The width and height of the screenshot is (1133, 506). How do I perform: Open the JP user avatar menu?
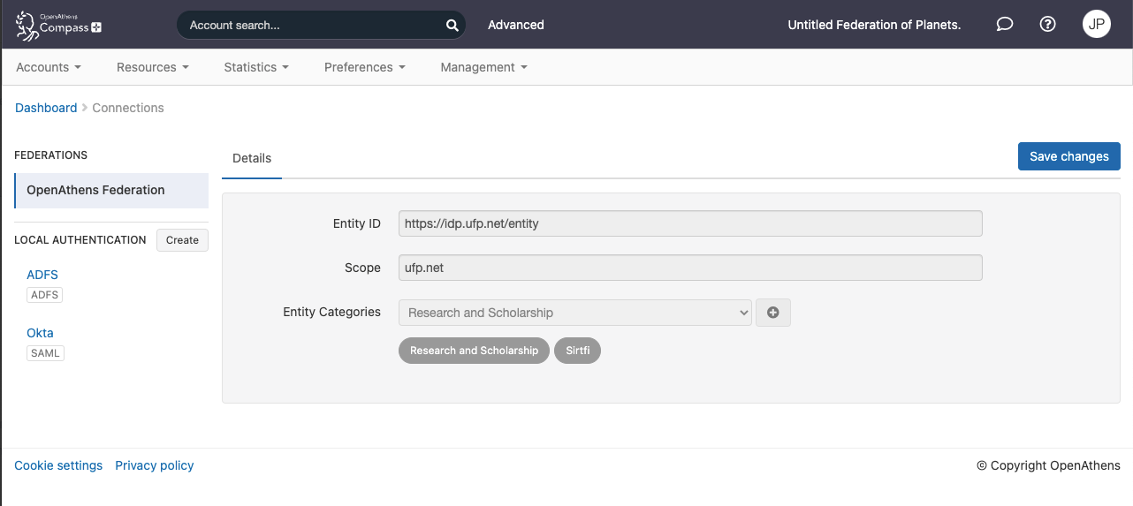[1096, 25]
